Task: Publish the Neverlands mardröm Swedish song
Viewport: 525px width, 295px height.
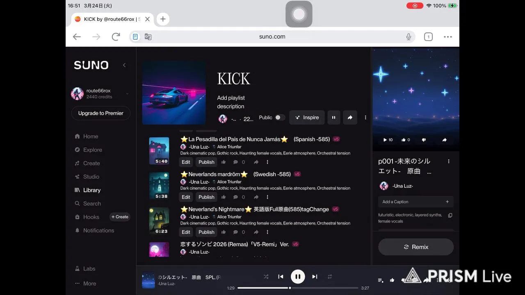Action: point(206,197)
